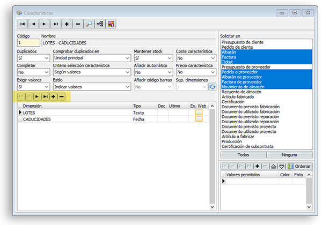The height and width of the screenshot is (225, 322).
Task: Add a new dimension with plus icon
Action: (54, 96)
